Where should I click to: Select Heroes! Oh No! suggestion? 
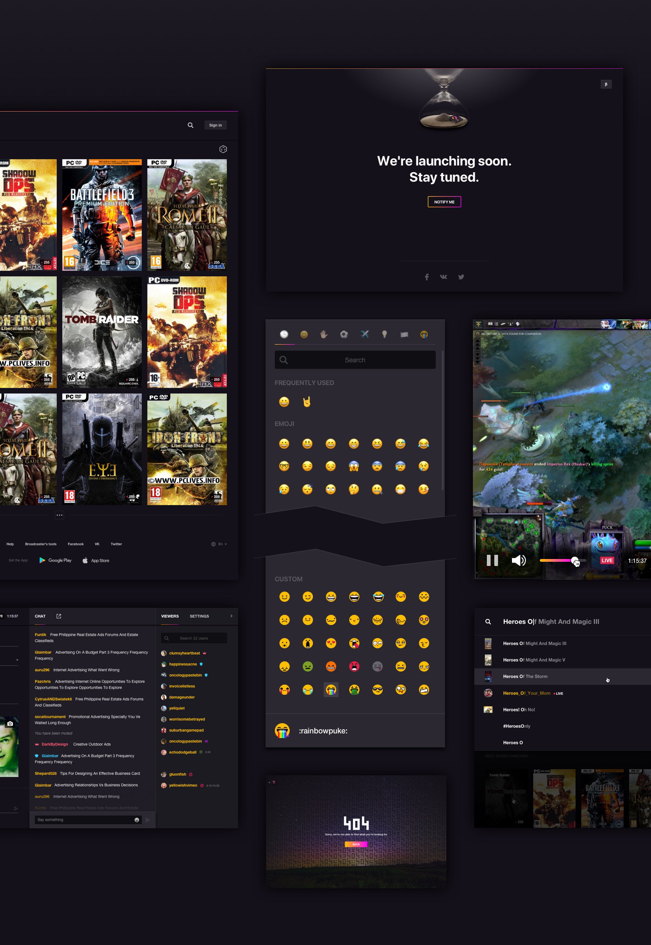click(x=563, y=710)
